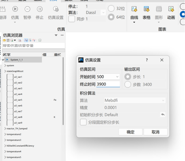185x161 pixels.
Task: Select 步长 output interval radio button
Action: (128, 77)
